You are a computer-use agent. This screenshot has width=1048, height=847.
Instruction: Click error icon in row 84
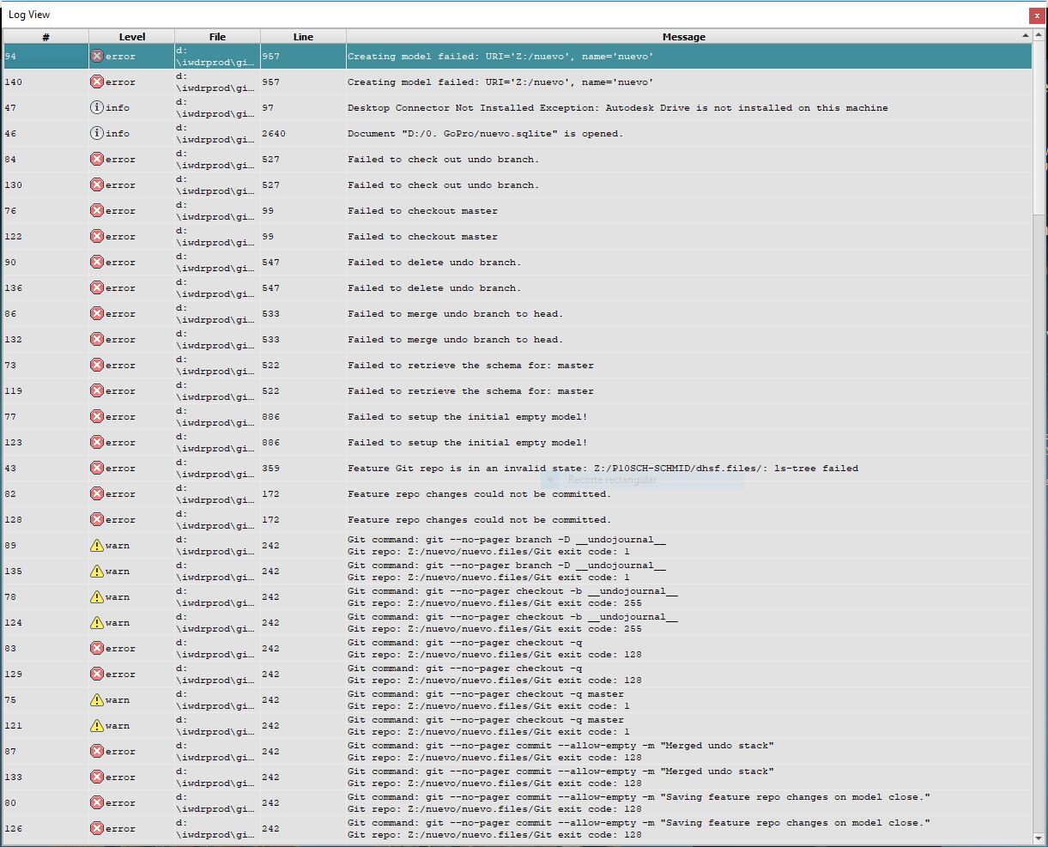pos(97,159)
